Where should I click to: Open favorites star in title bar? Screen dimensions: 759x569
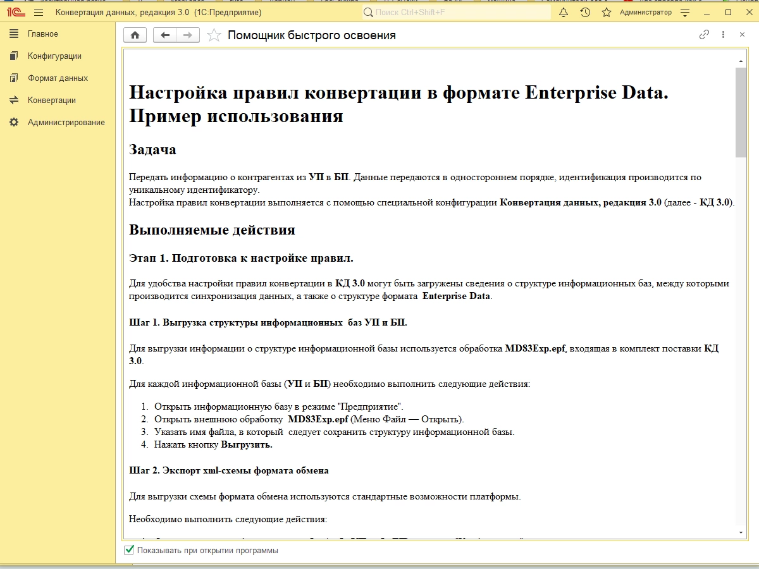click(607, 13)
